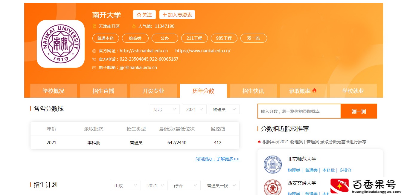Open the 普通类一段 batch dropdown
The image size is (404, 195).
pos(222,185)
